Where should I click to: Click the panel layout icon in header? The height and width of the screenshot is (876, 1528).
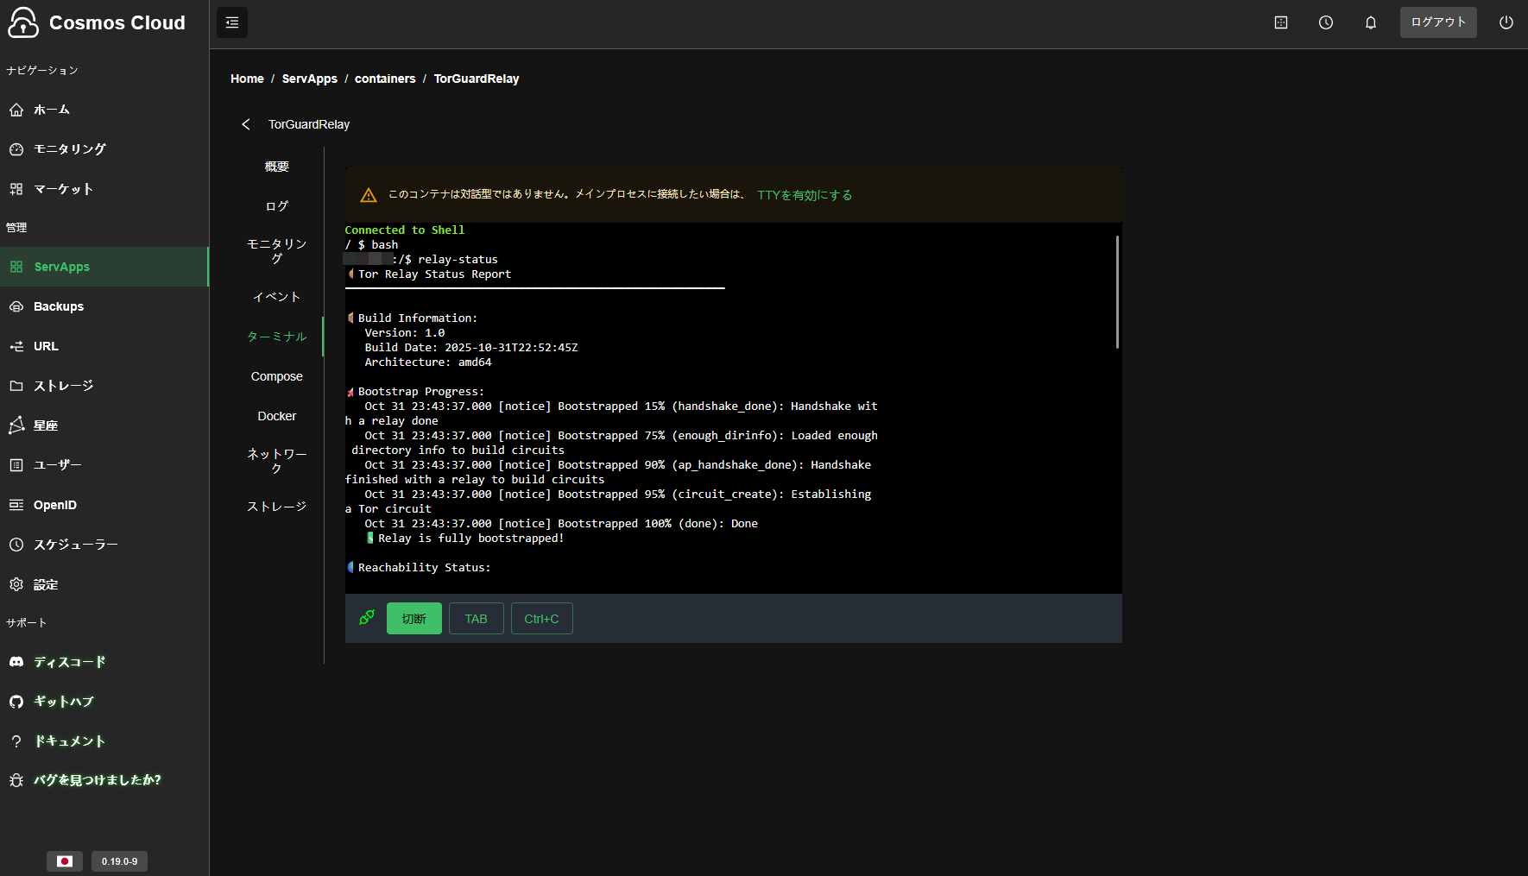click(1281, 22)
